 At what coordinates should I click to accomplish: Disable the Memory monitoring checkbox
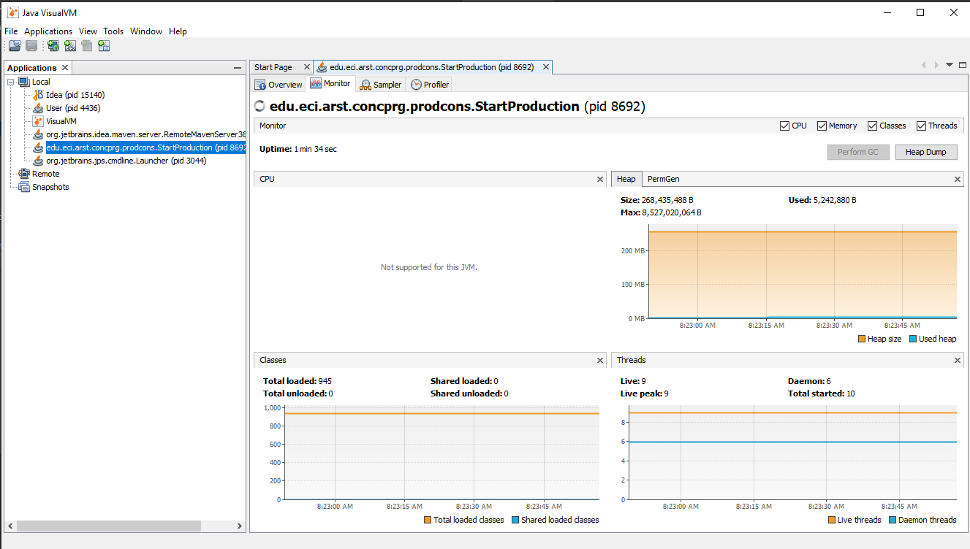click(820, 126)
